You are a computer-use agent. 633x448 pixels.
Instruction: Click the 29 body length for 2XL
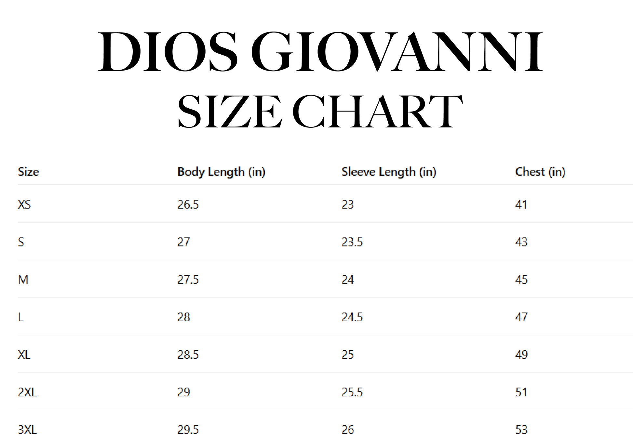(184, 392)
